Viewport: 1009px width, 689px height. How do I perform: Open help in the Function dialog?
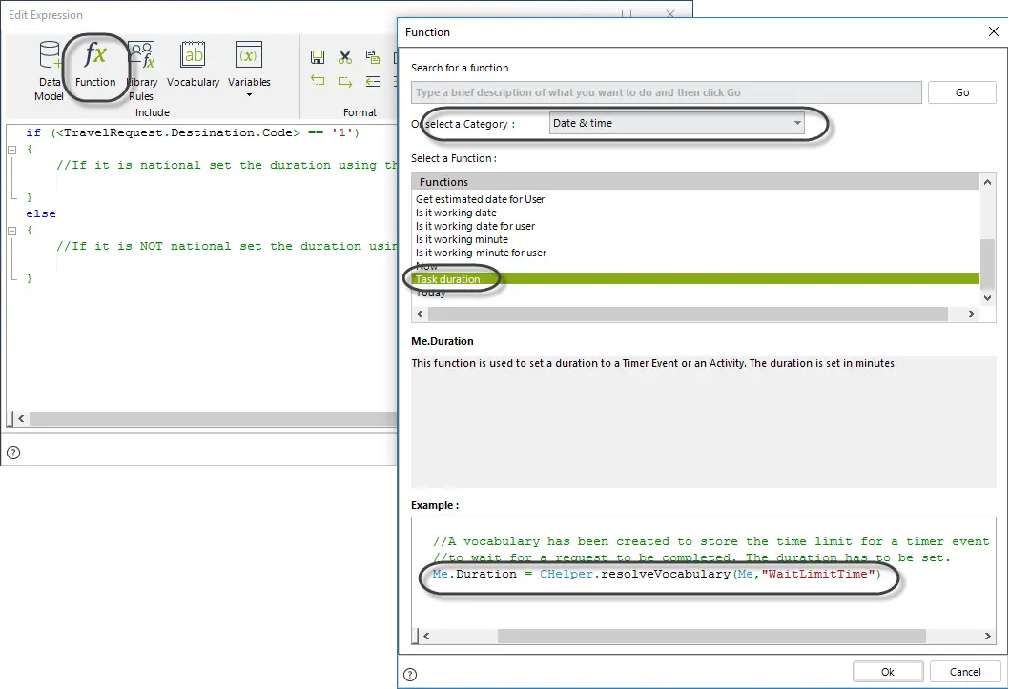tap(410, 674)
